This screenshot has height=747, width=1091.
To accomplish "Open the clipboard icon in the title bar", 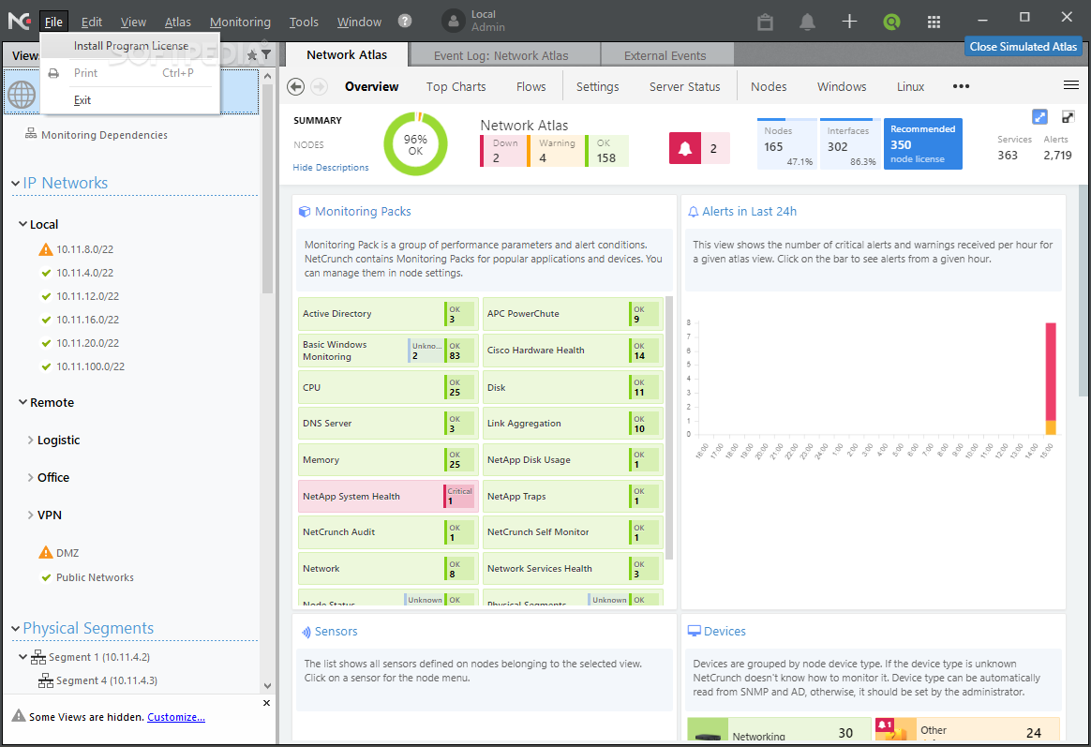I will coord(765,22).
